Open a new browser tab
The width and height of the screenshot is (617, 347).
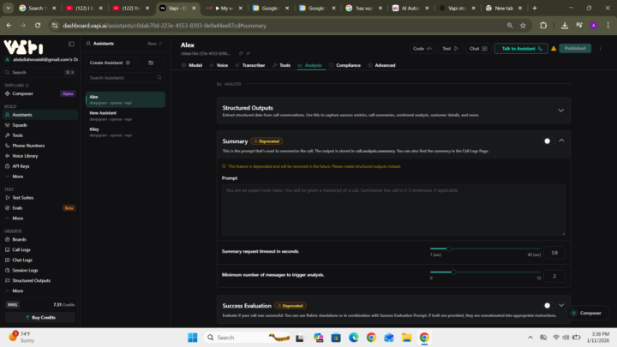click(x=535, y=8)
